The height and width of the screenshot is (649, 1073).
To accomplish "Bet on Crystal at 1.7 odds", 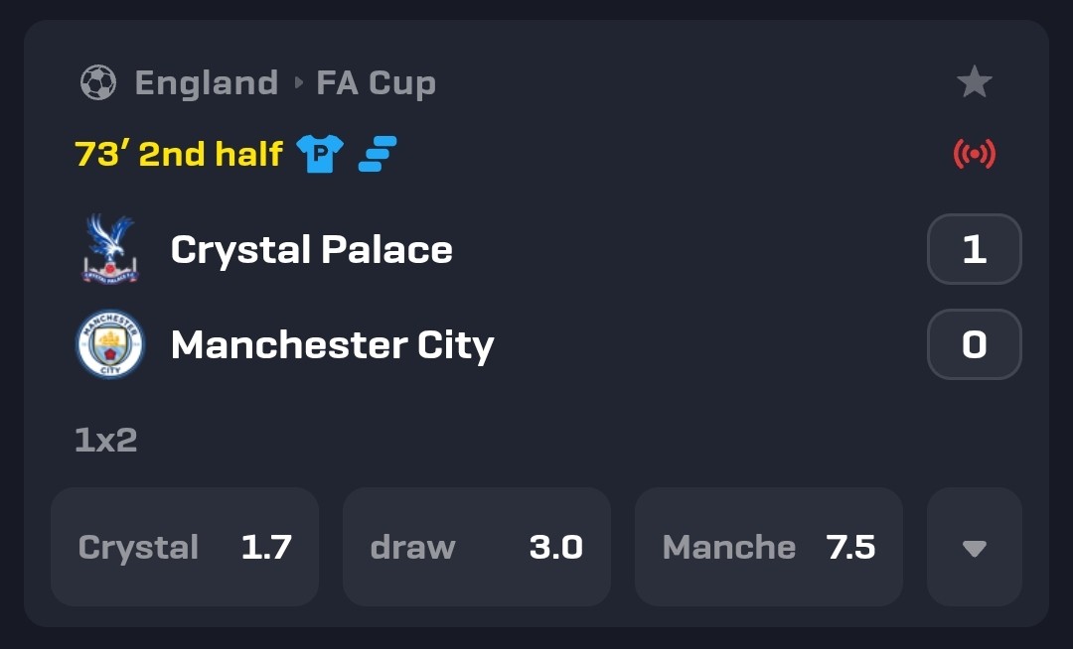I will (185, 547).
